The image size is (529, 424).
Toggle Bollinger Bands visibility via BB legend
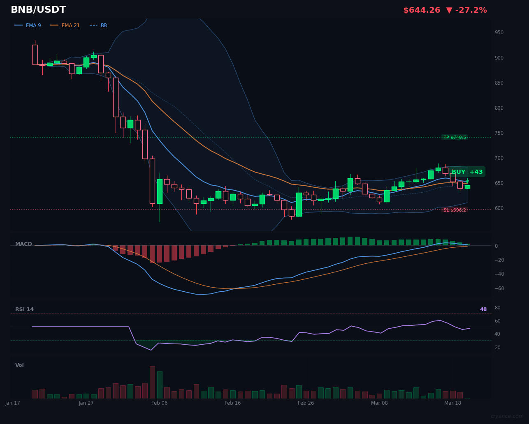pos(104,25)
